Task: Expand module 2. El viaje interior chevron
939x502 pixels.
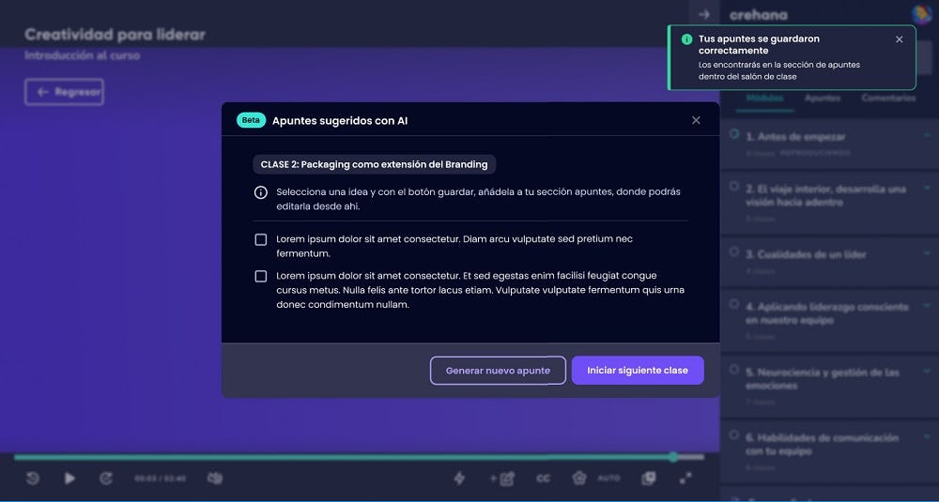Action: click(x=927, y=188)
